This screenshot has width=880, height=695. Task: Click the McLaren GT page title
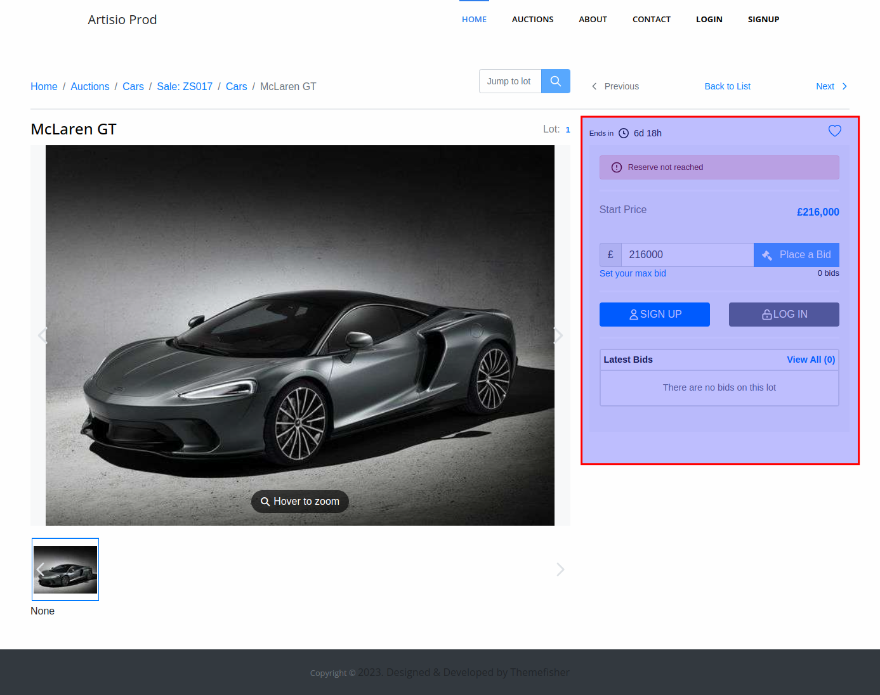74,129
